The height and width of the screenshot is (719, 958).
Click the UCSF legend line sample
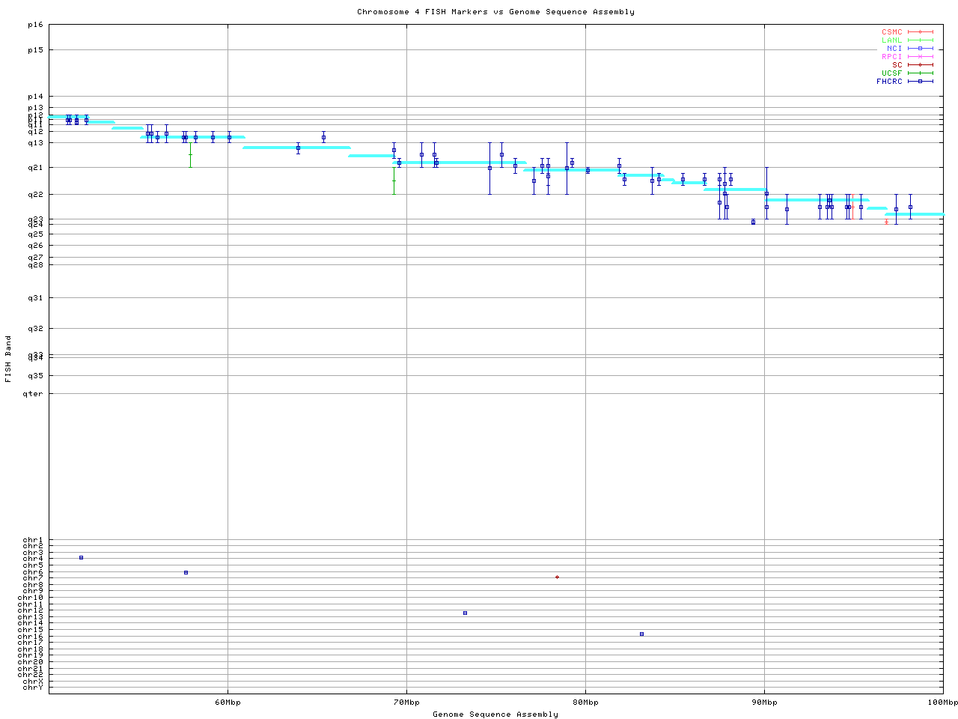pos(920,73)
